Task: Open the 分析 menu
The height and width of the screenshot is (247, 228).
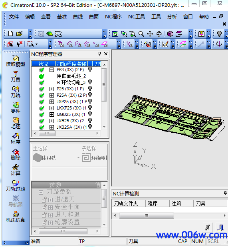Action: pyautogui.click(x=172, y=16)
